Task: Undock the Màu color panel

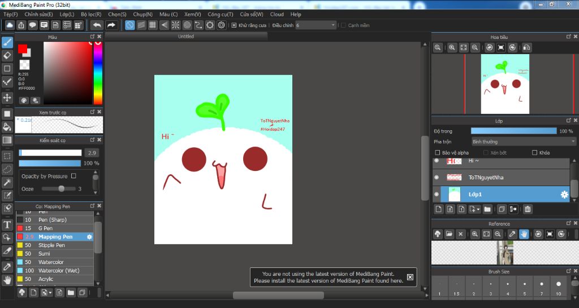Action: [x=92, y=37]
